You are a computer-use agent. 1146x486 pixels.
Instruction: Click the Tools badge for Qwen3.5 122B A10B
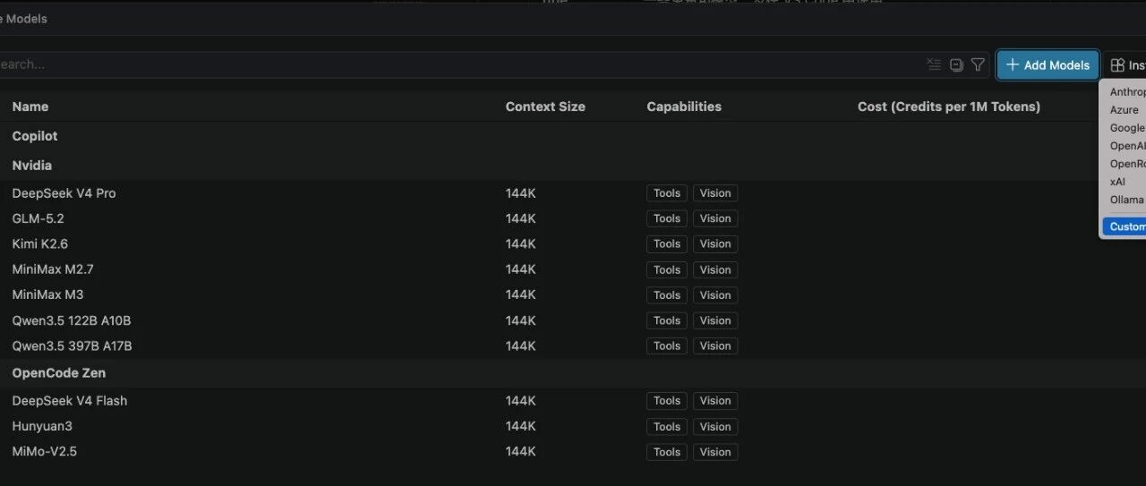point(667,320)
